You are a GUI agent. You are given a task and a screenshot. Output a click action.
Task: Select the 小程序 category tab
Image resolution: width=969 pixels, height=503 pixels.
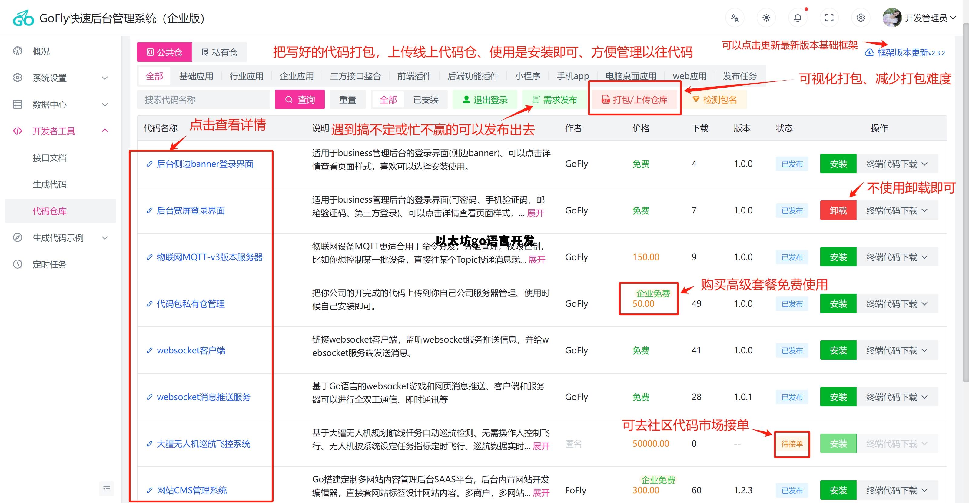[x=527, y=76]
